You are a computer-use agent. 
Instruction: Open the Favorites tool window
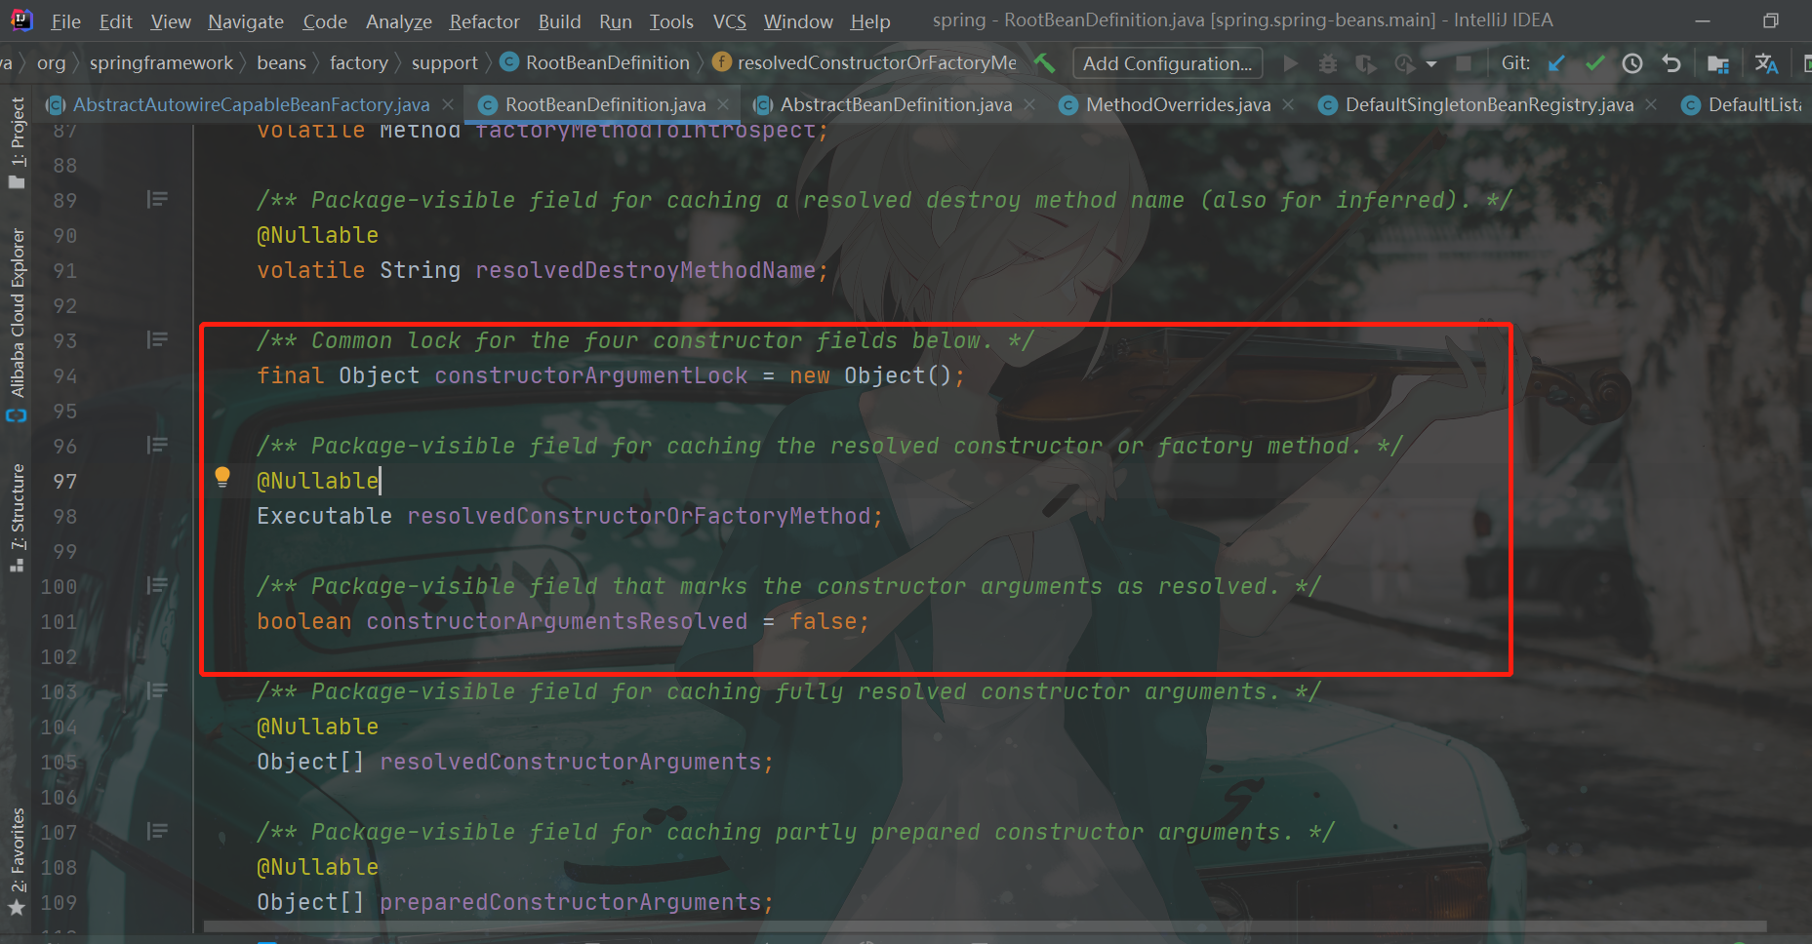[17, 862]
